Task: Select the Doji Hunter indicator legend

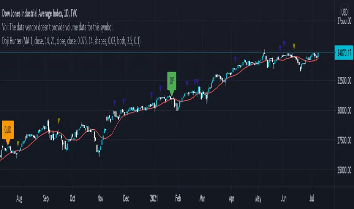Action: [x=71, y=41]
